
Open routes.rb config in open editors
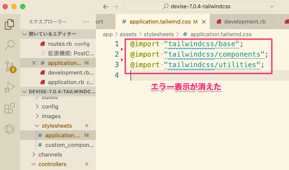tap(58, 44)
